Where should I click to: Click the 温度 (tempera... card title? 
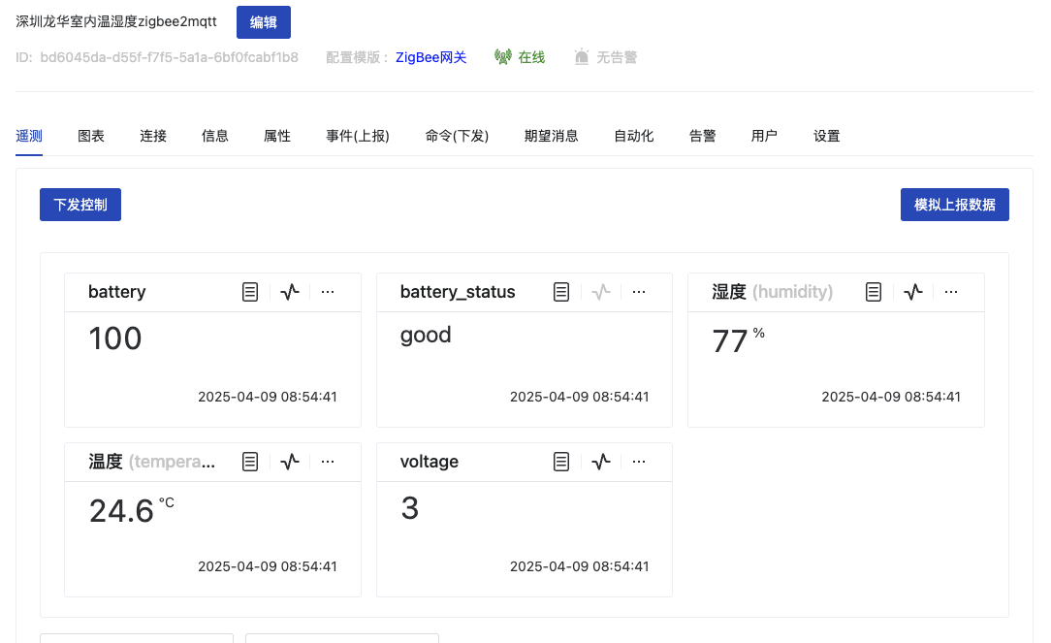pyautogui.click(x=152, y=462)
